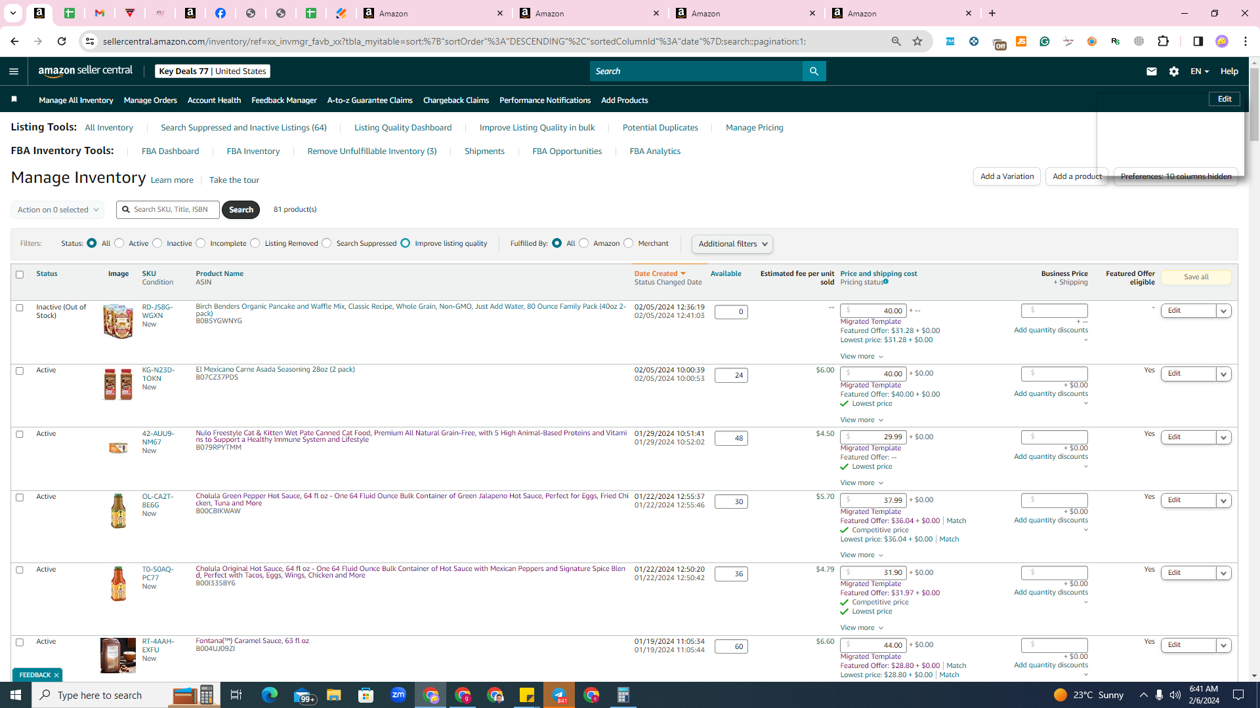Click the black Search button for SKU
1260x708 pixels.
click(x=241, y=210)
